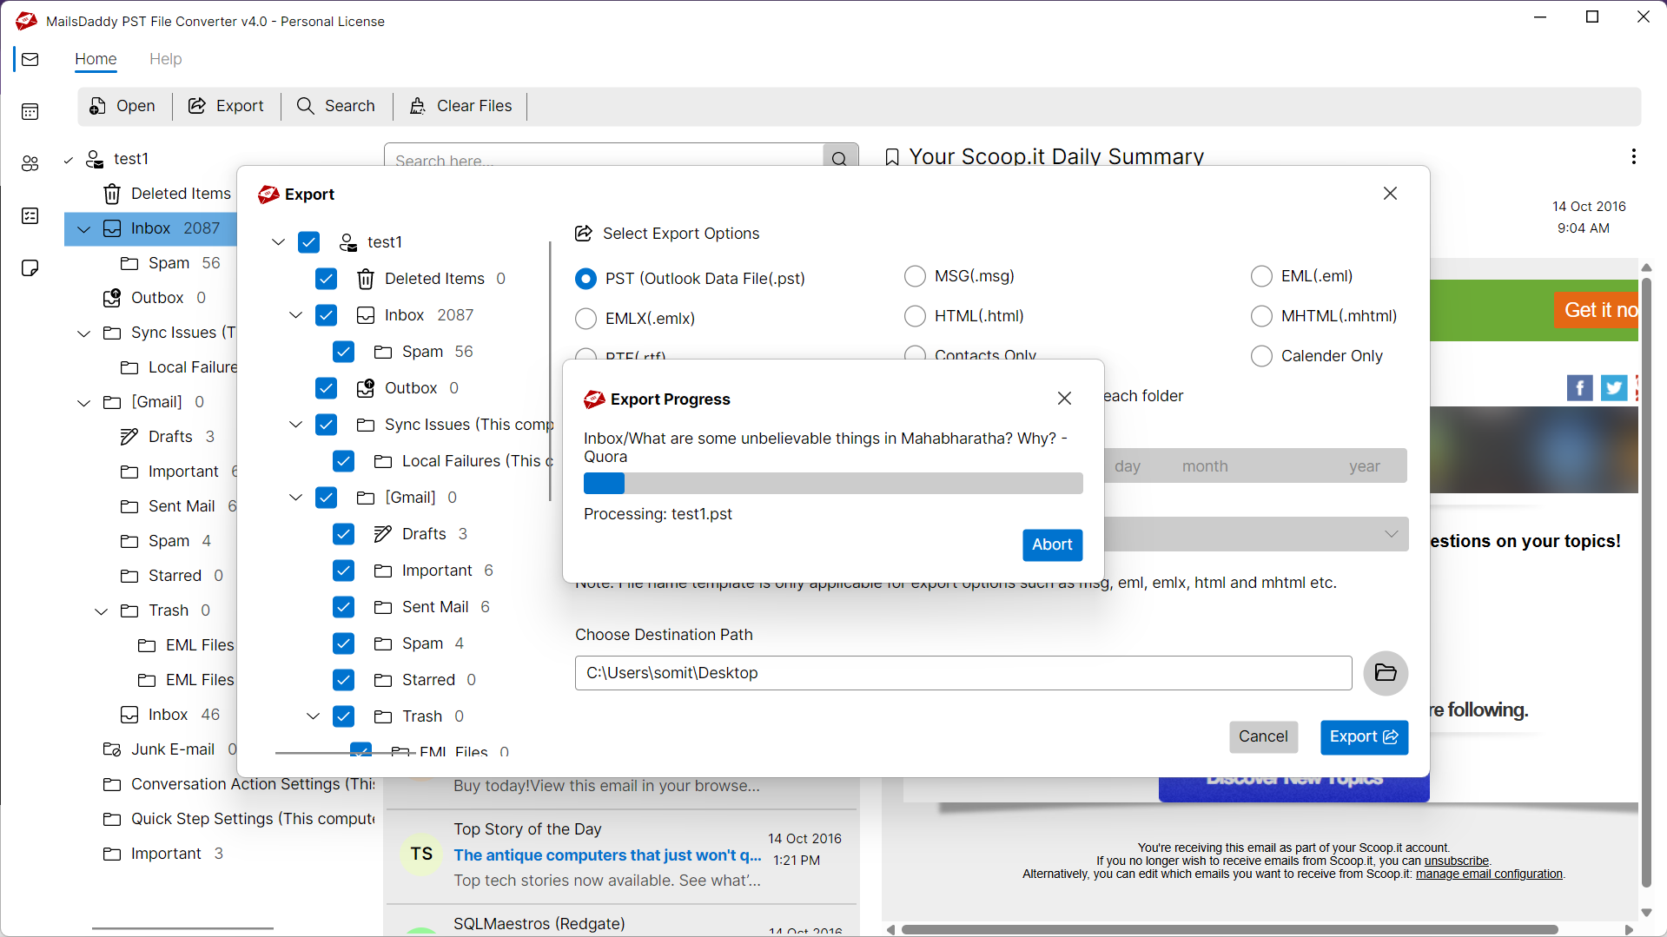Open the contacts icon in left sidebar
1667x937 pixels.
30,163
